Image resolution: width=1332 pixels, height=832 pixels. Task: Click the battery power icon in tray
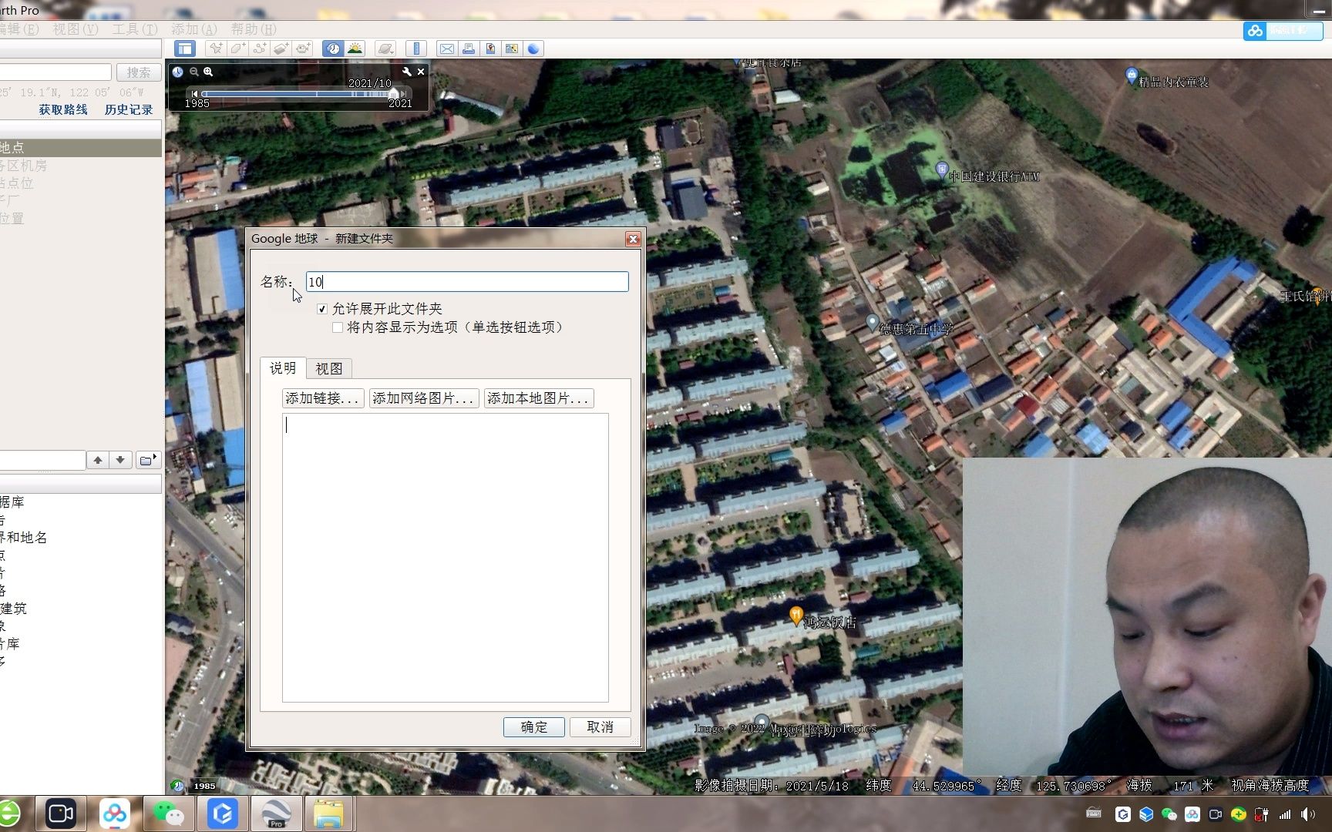(x=1262, y=814)
